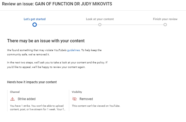Click the crossed-out eye Removed icon
186x122 pixels.
[x=75, y=99]
